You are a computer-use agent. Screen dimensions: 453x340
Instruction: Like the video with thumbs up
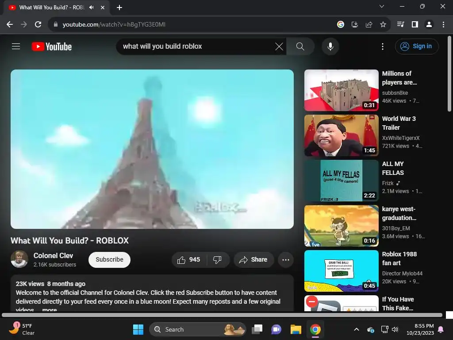(x=189, y=259)
